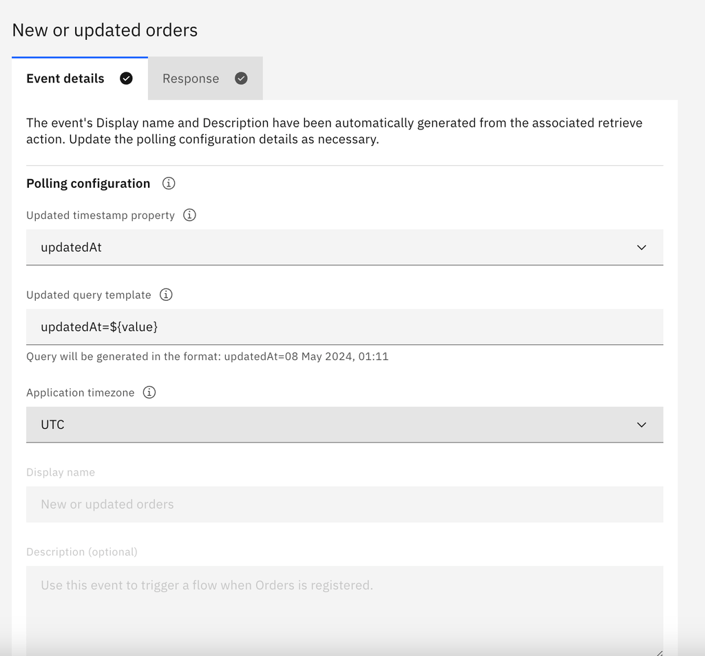Expand the UTC timezone dropdown chevron

[x=642, y=425]
